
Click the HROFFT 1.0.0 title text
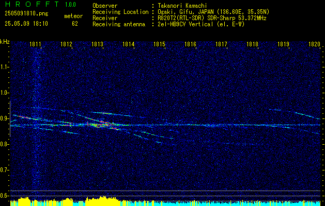[x=41, y=4]
